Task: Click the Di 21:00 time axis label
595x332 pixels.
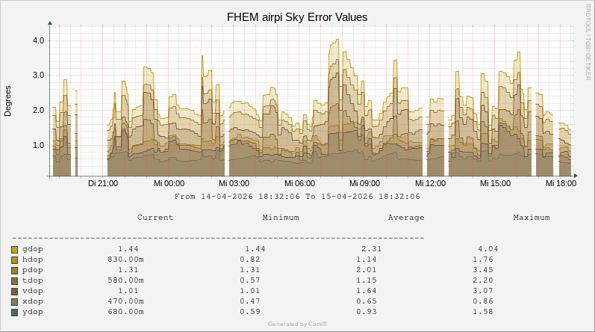Action: (103, 183)
